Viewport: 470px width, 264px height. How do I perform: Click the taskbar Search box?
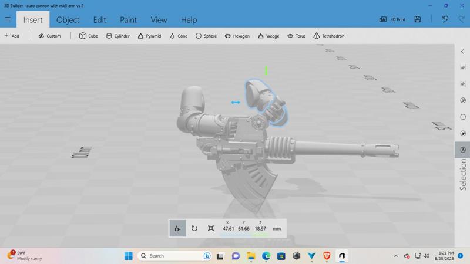point(174,256)
